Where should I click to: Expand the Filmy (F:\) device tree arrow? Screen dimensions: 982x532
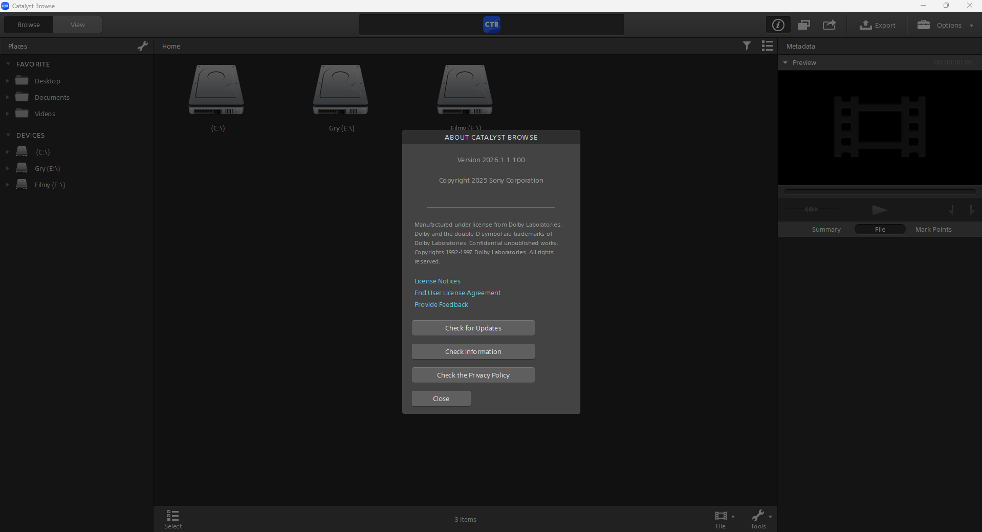(7, 185)
